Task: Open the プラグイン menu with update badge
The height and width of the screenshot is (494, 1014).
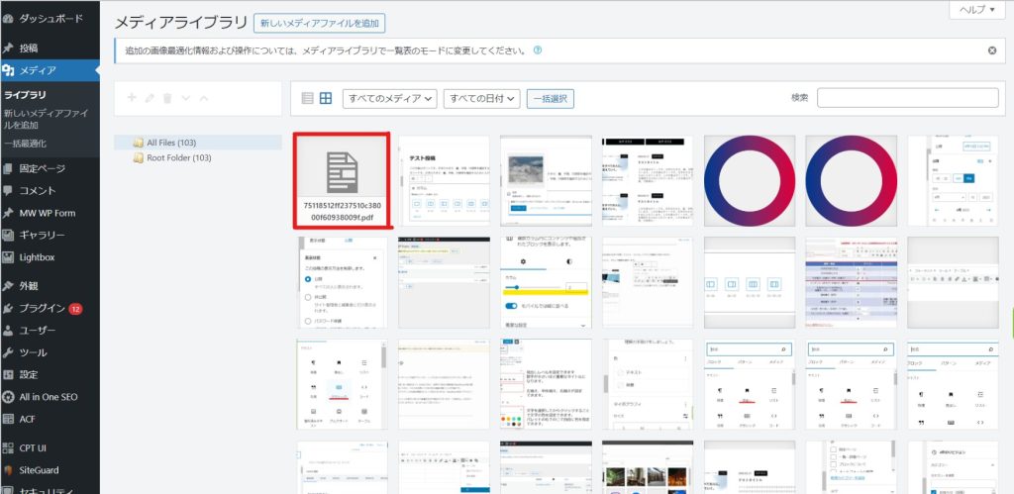Action: [x=45, y=308]
